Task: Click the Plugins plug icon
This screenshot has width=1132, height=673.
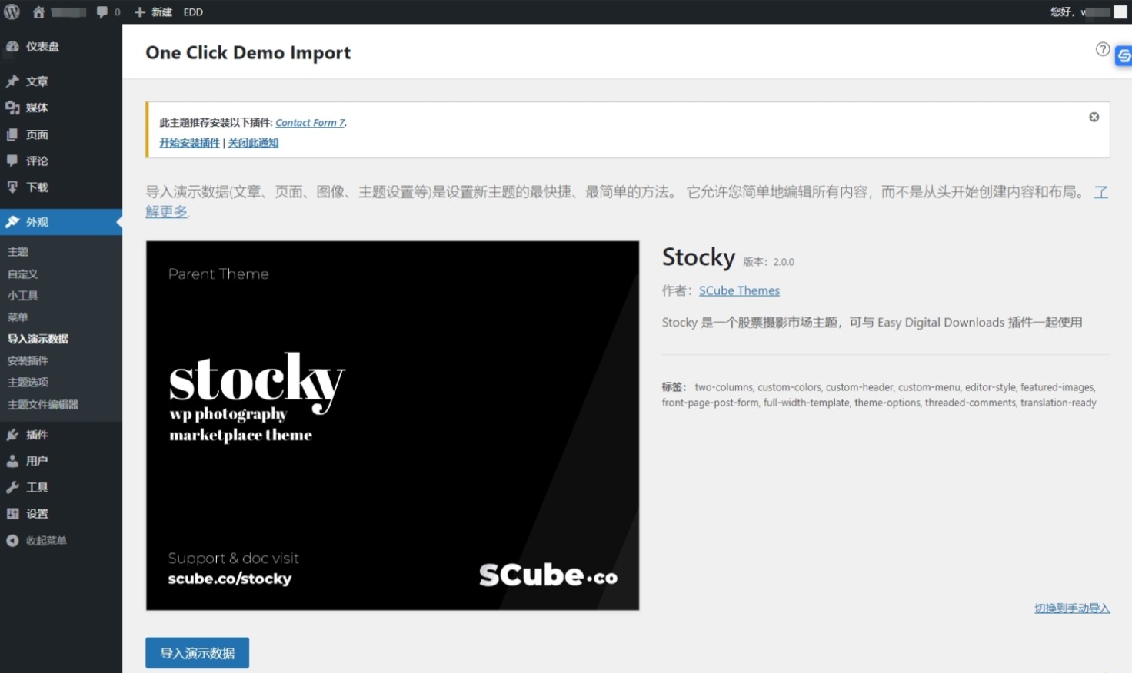Action: pos(12,435)
